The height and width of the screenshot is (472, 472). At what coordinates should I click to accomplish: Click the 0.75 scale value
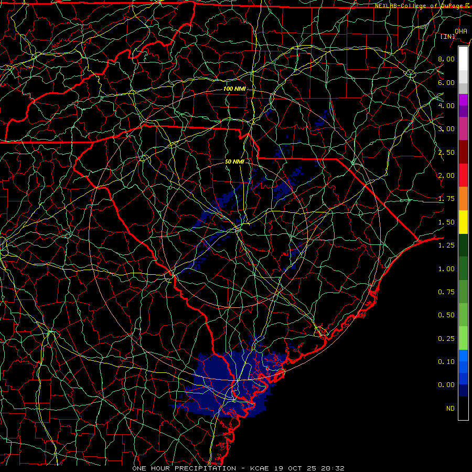point(446,292)
